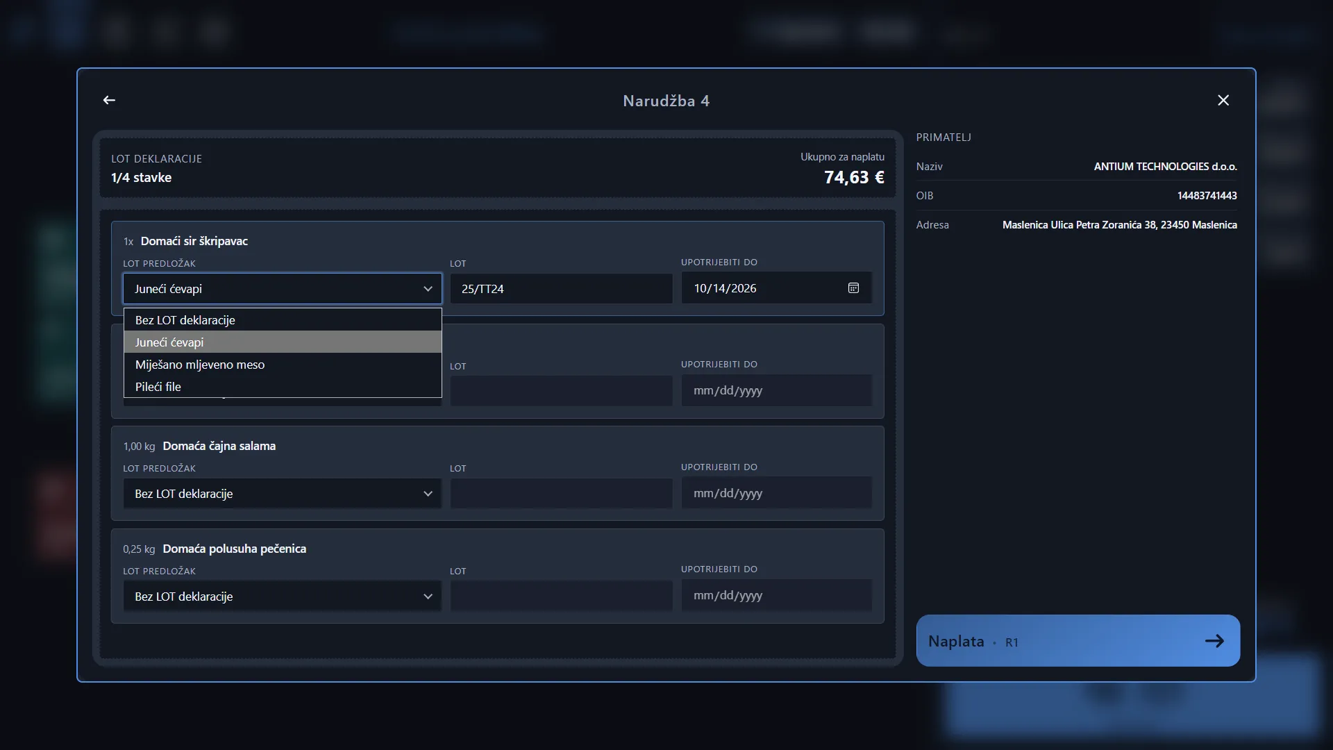The image size is (1333, 750).
Task: Choose Miješano mljeveno meso template option
Action: [x=283, y=365]
